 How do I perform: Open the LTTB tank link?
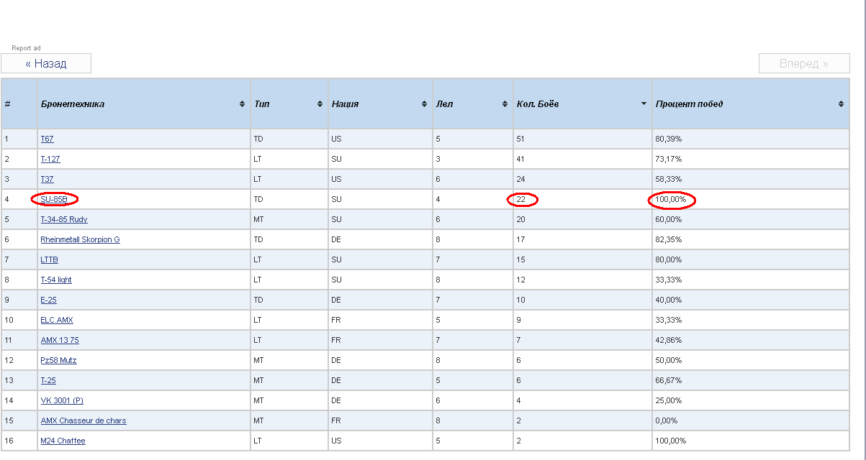click(49, 259)
